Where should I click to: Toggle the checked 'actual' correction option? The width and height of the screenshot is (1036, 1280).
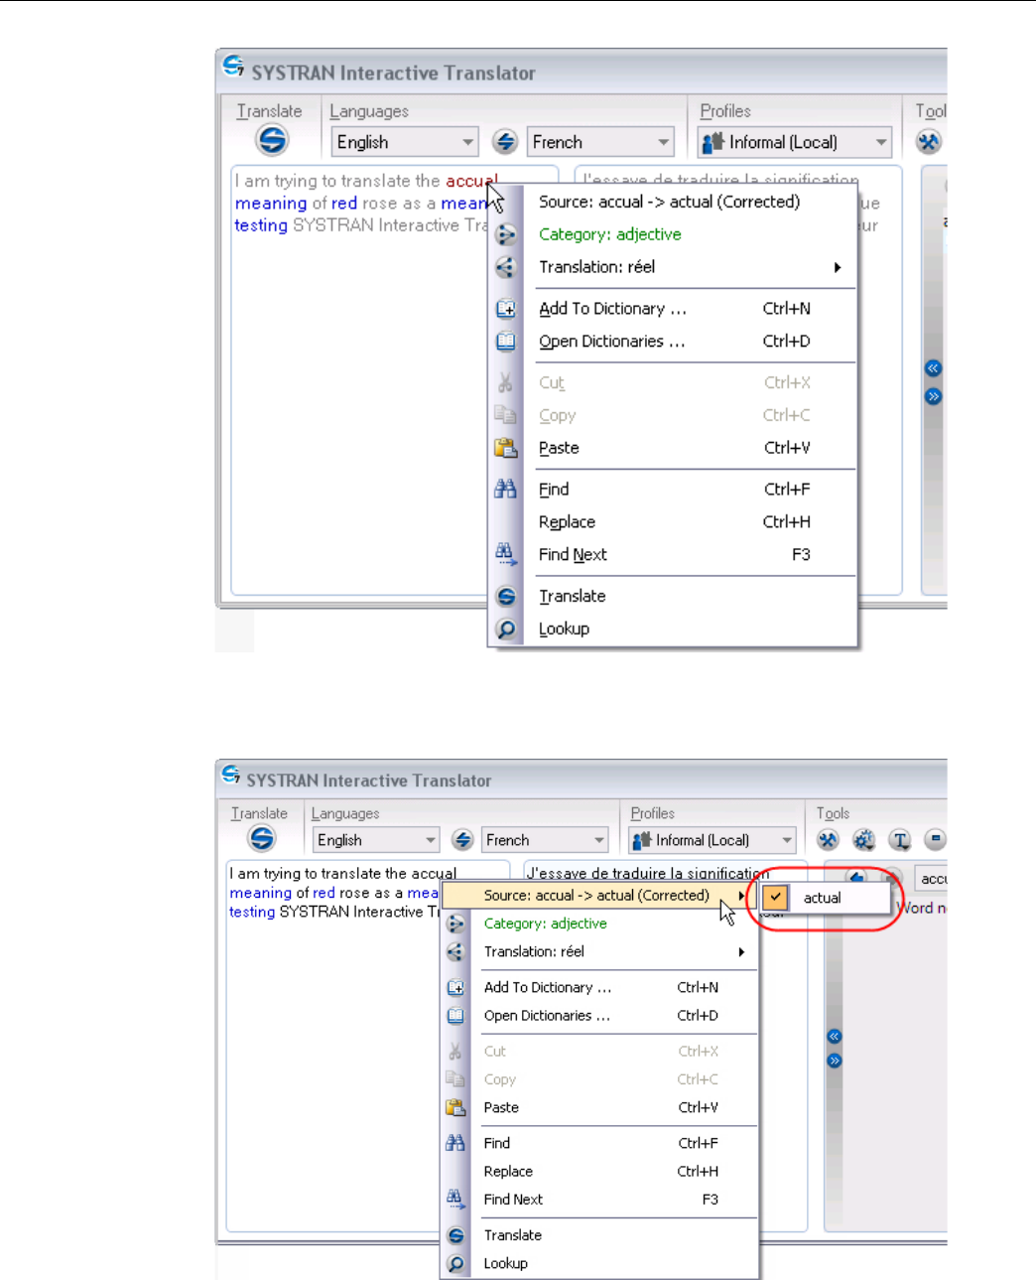(x=825, y=898)
